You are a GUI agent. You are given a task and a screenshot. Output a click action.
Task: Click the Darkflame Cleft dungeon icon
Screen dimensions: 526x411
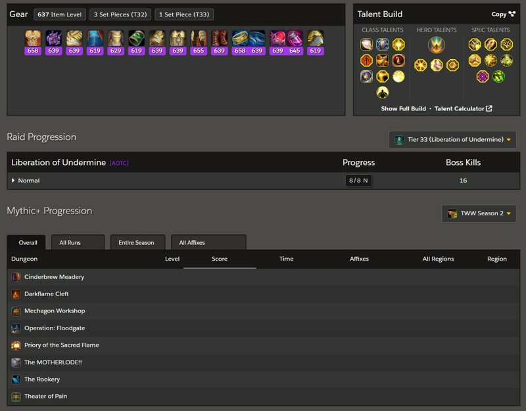pos(16,294)
